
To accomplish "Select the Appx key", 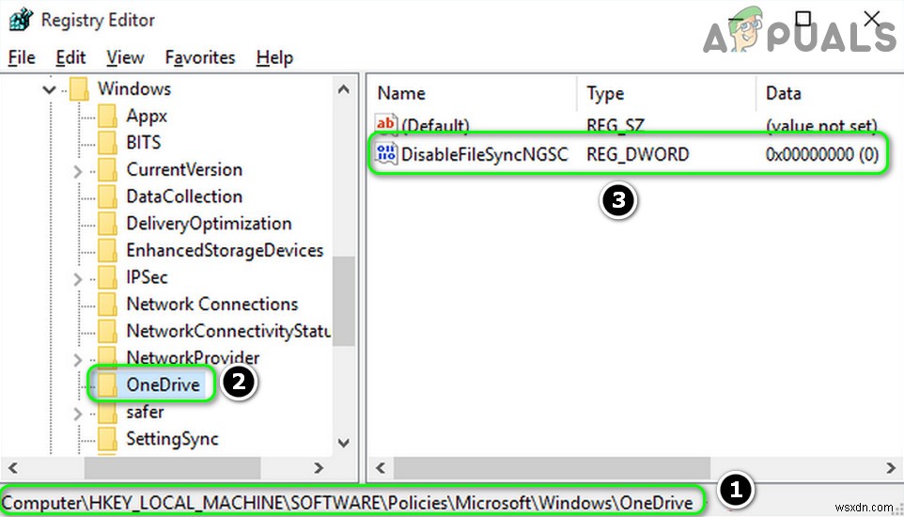I will pos(147,116).
